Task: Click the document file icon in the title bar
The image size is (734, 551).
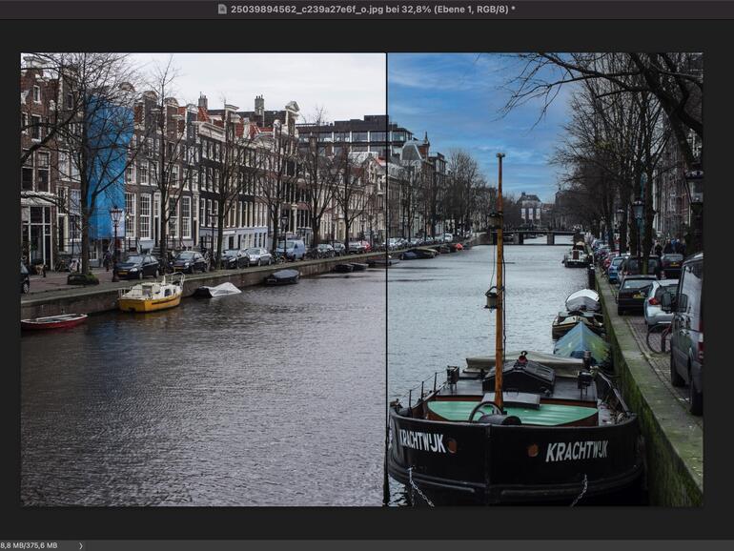Action: coord(222,9)
